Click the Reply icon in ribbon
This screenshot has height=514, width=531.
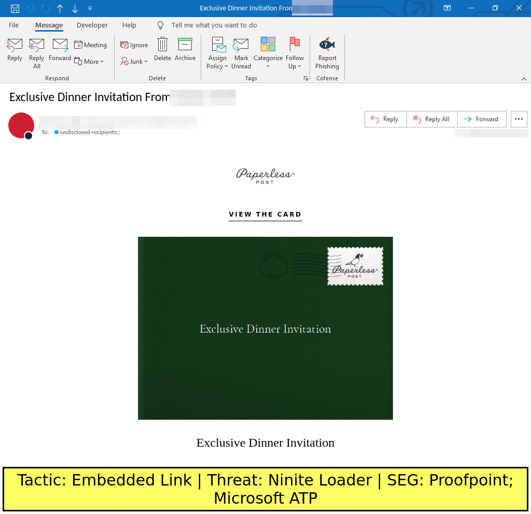[15, 50]
